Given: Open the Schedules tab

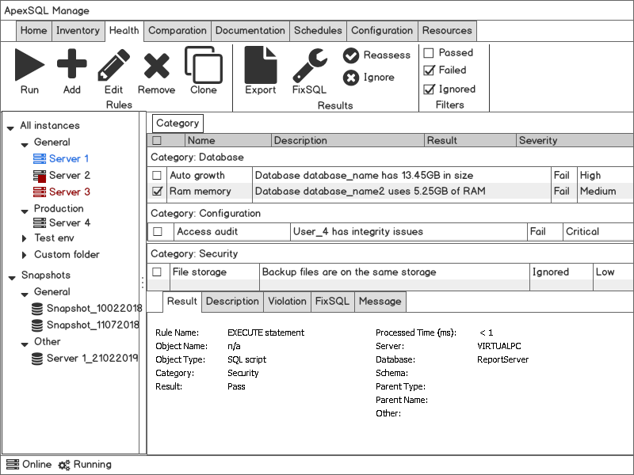Looking at the screenshot, I should [x=318, y=31].
